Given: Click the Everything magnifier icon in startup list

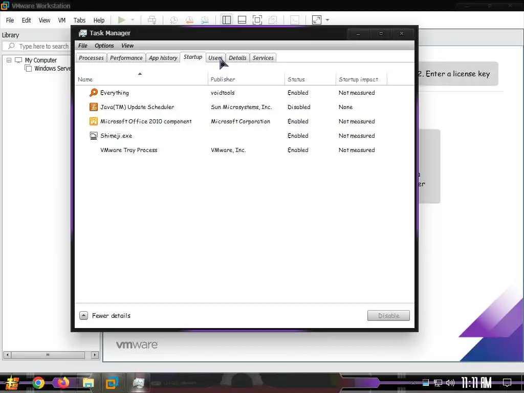Looking at the screenshot, I should [94, 93].
